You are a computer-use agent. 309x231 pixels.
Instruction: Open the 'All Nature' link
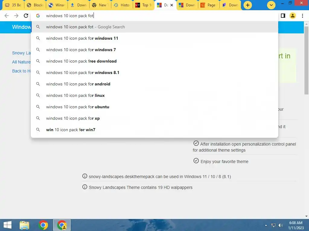click(x=21, y=62)
